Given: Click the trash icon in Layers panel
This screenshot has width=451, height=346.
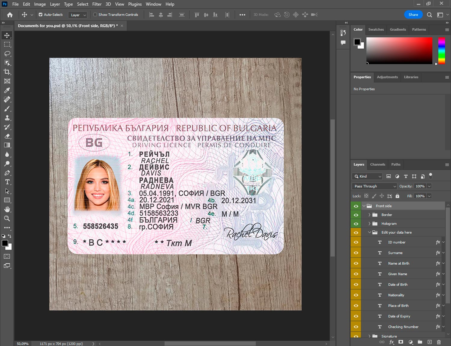Looking at the screenshot, I should (x=439, y=342).
